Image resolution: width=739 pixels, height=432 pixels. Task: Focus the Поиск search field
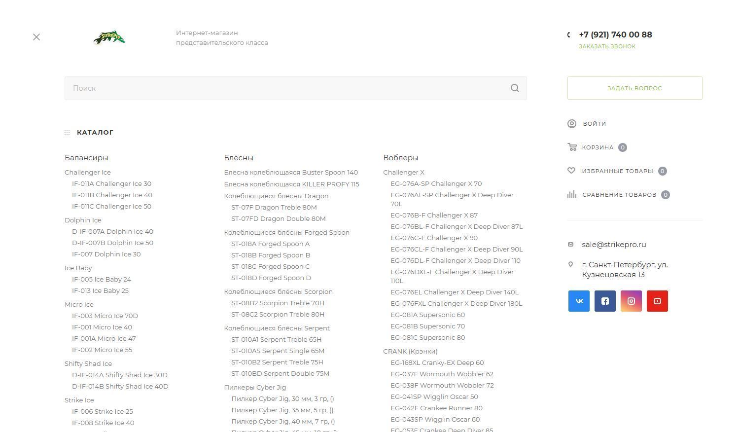[296, 88]
